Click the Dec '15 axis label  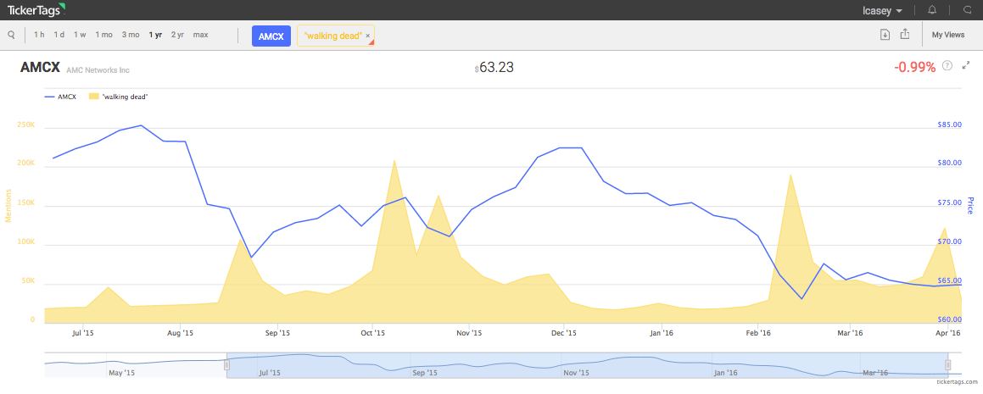coord(564,333)
